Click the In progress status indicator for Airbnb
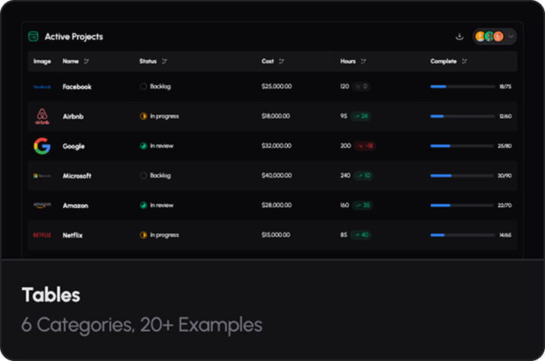This screenshot has height=361, width=545. (x=143, y=117)
